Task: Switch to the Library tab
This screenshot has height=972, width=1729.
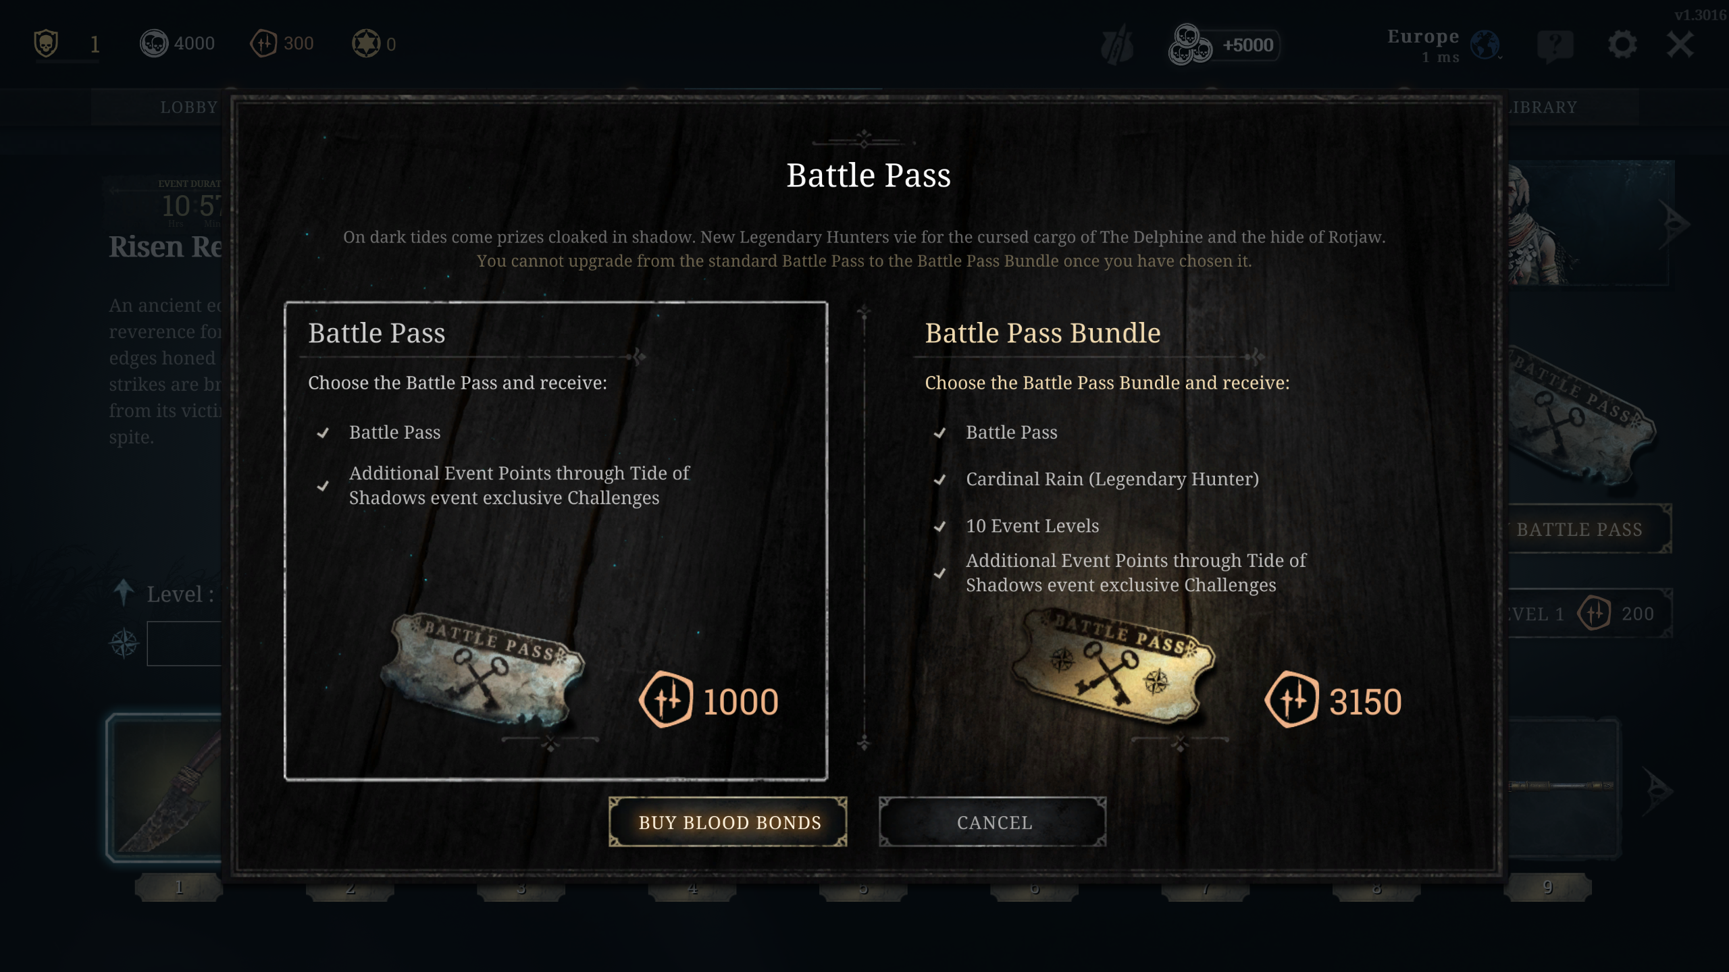Action: pos(1543,107)
